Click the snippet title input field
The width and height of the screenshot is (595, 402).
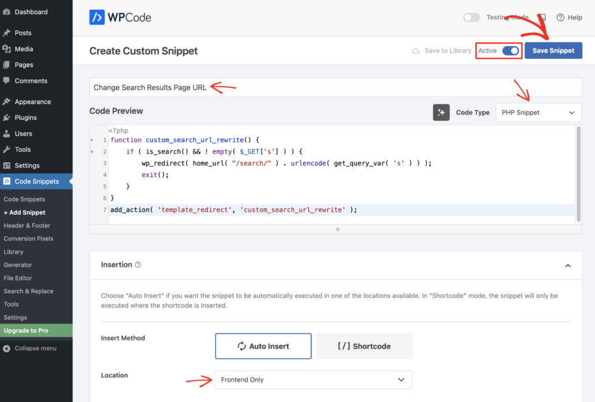point(336,87)
